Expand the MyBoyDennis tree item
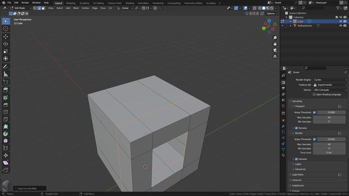 (x=291, y=26)
